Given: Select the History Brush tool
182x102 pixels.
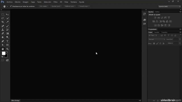Looking at the screenshot, I should (7, 30).
